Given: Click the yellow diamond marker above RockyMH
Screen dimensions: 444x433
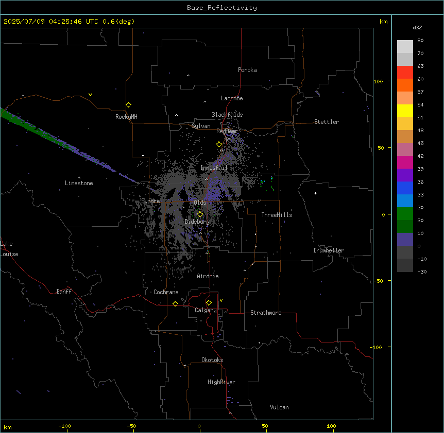Looking at the screenshot, I should pos(128,105).
